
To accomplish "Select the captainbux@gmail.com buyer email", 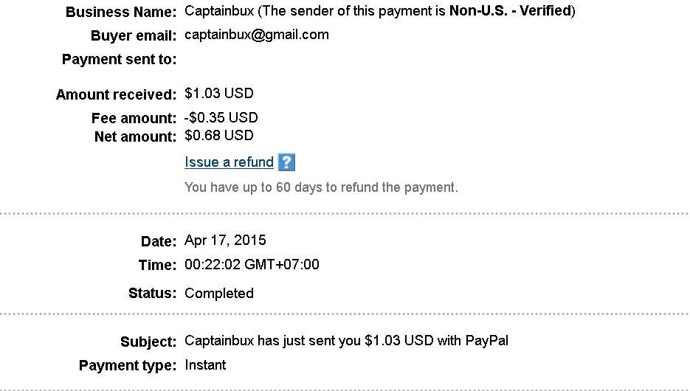I will point(257,35).
